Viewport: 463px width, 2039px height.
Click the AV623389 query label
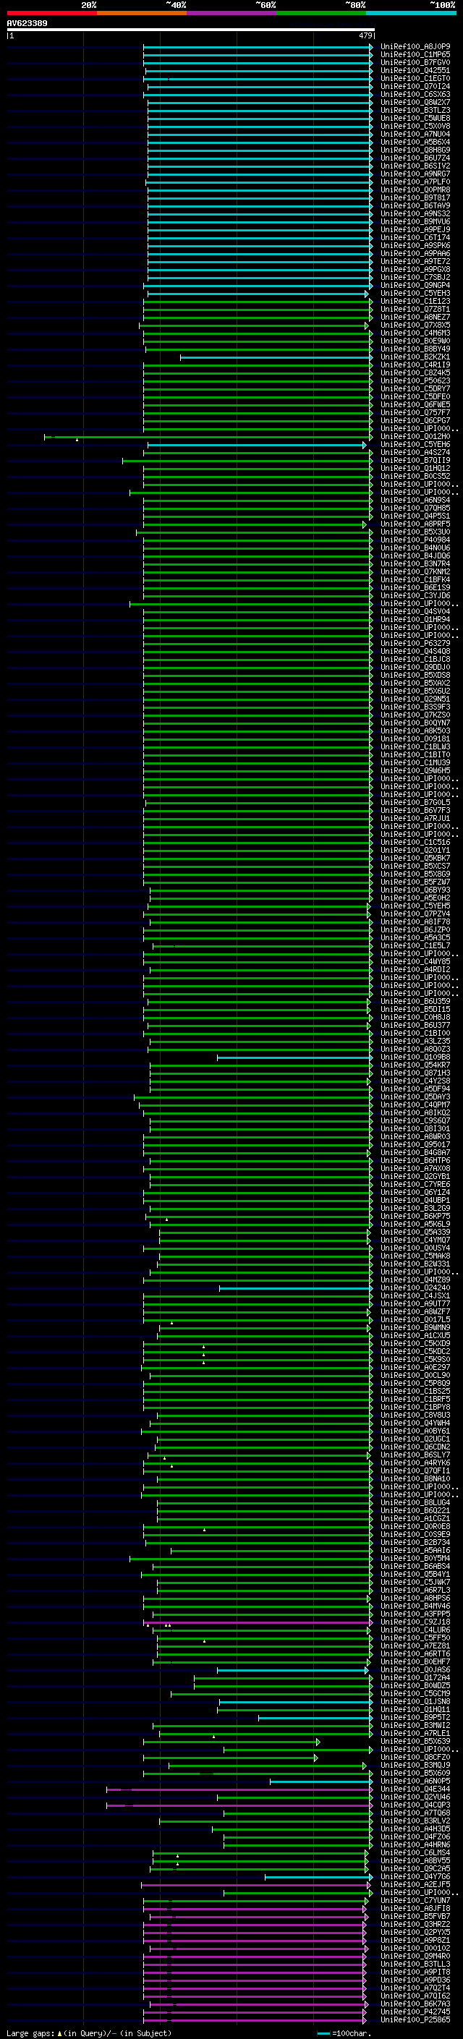27,23
